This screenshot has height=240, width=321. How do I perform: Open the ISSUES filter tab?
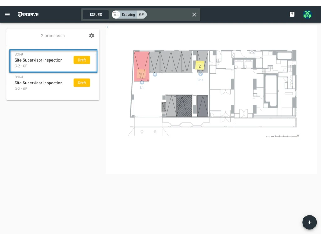coord(96,15)
